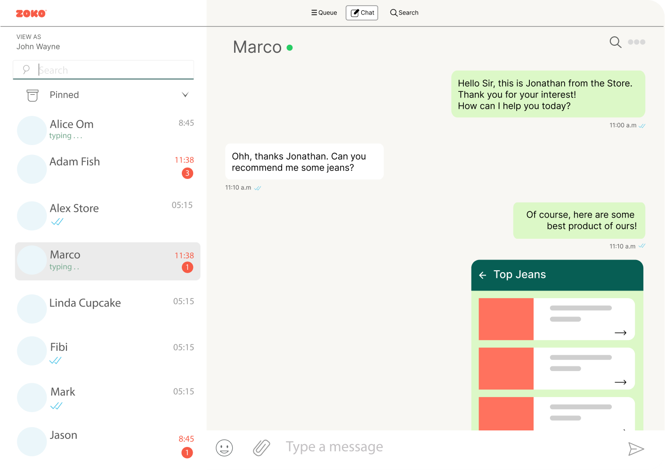Open the Queue view

click(x=324, y=13)
